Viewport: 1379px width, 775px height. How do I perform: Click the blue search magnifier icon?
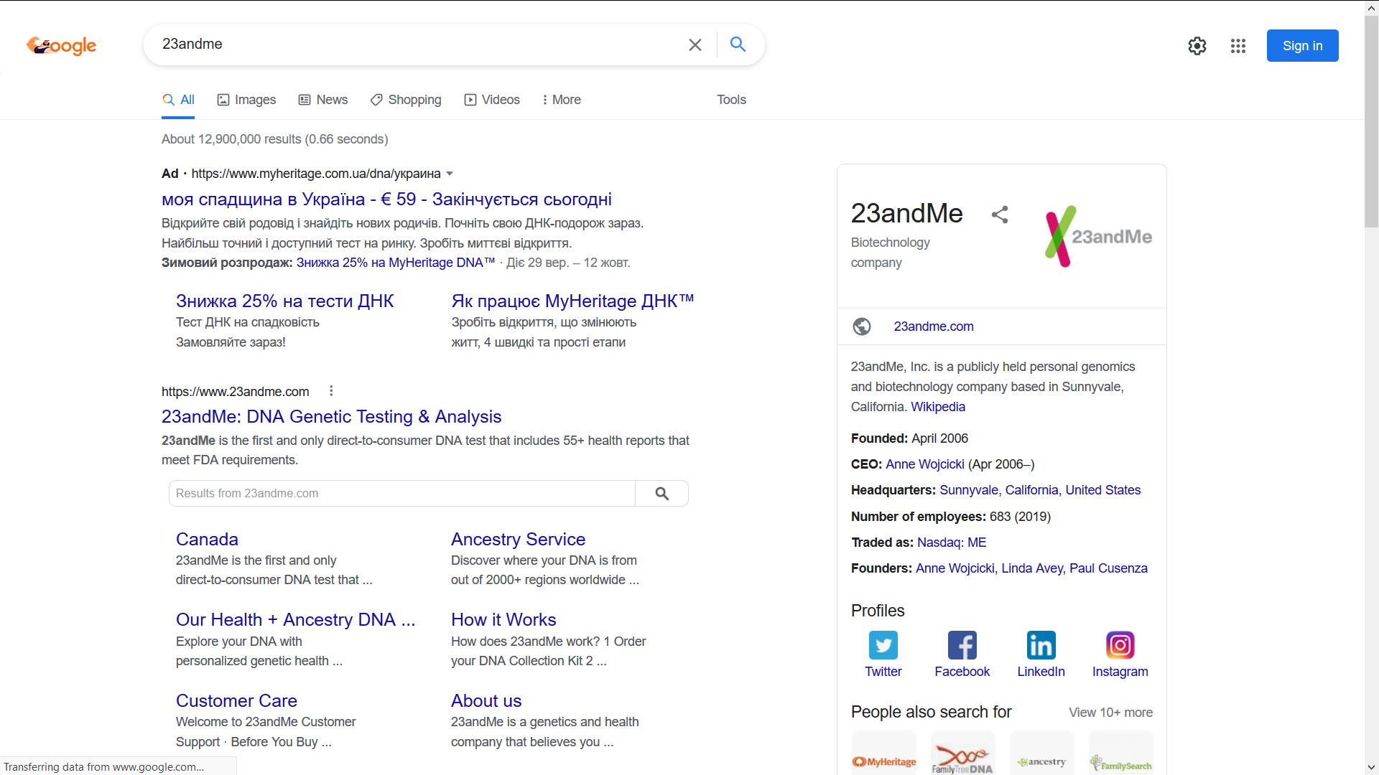click(738, 44)
